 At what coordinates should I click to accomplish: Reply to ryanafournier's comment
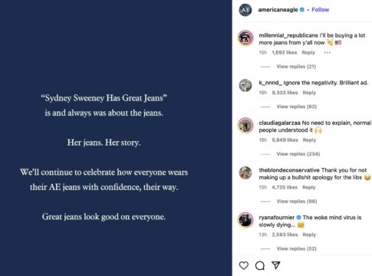pyautogui.click(x=309, y=235)
